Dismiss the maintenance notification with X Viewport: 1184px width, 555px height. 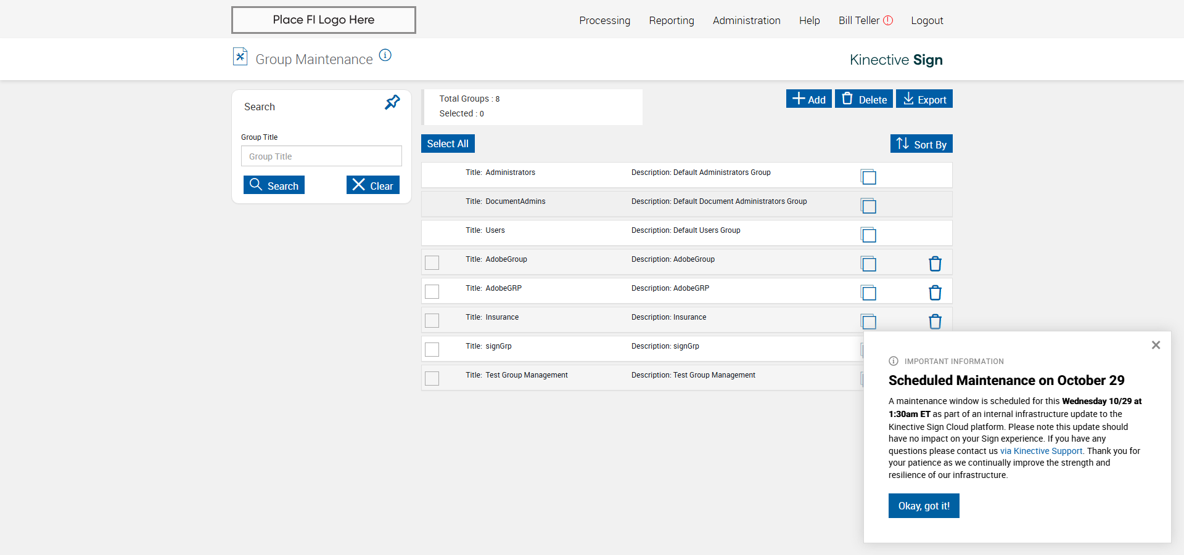(1156, 345)
